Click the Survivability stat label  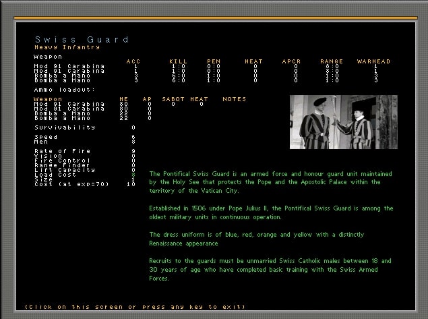pyautogui.click(x=65, y=127)
